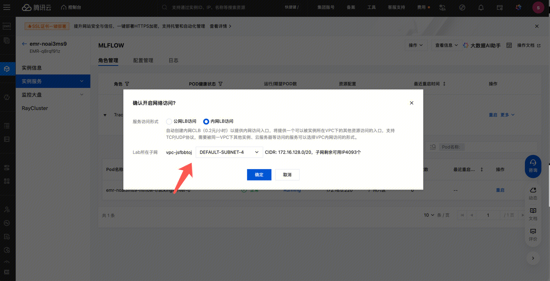The height and width of the screenshot is (281, 550).
Task: Expand the 监控大盘 menu section
Action: pyautogui.click(x=53, y=95)
